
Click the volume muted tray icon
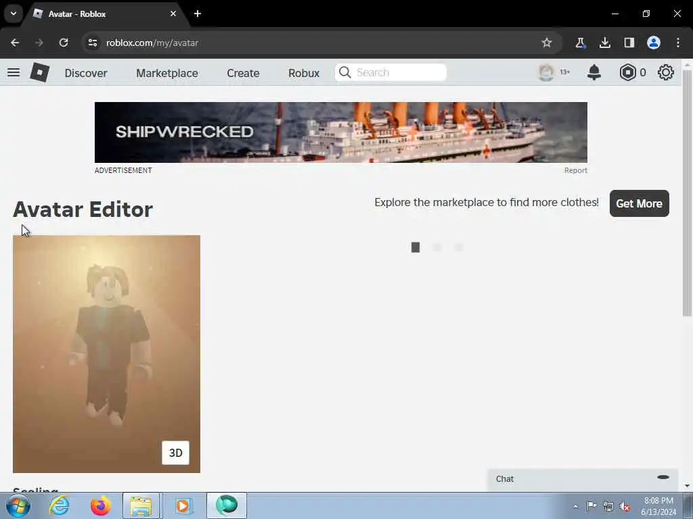pyautogui.click(x=625, y=507)
